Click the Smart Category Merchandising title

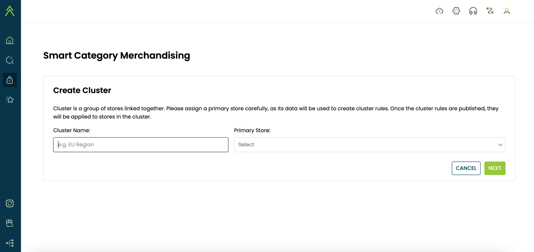tap(117, 56)
